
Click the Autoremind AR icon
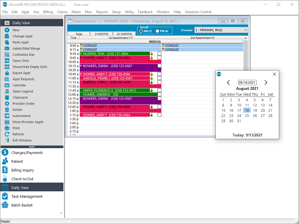pyautogui.click(x=7, y=116)
